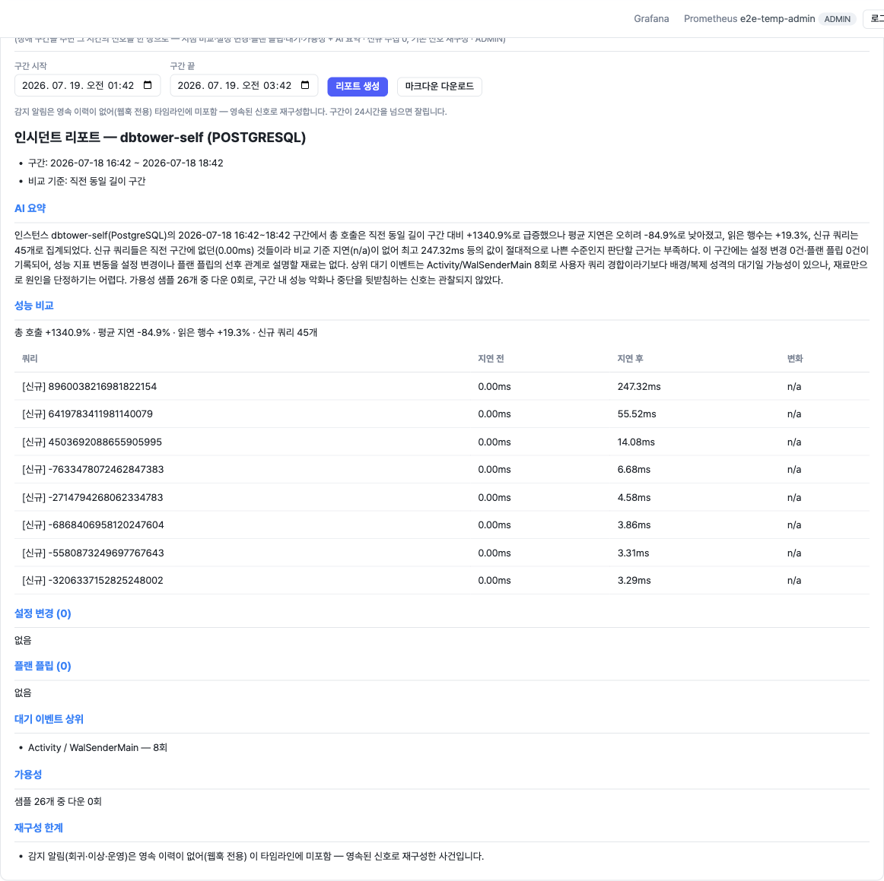
Task: Click the 4.58ms latency value
Action: click(x=634, y=497)
